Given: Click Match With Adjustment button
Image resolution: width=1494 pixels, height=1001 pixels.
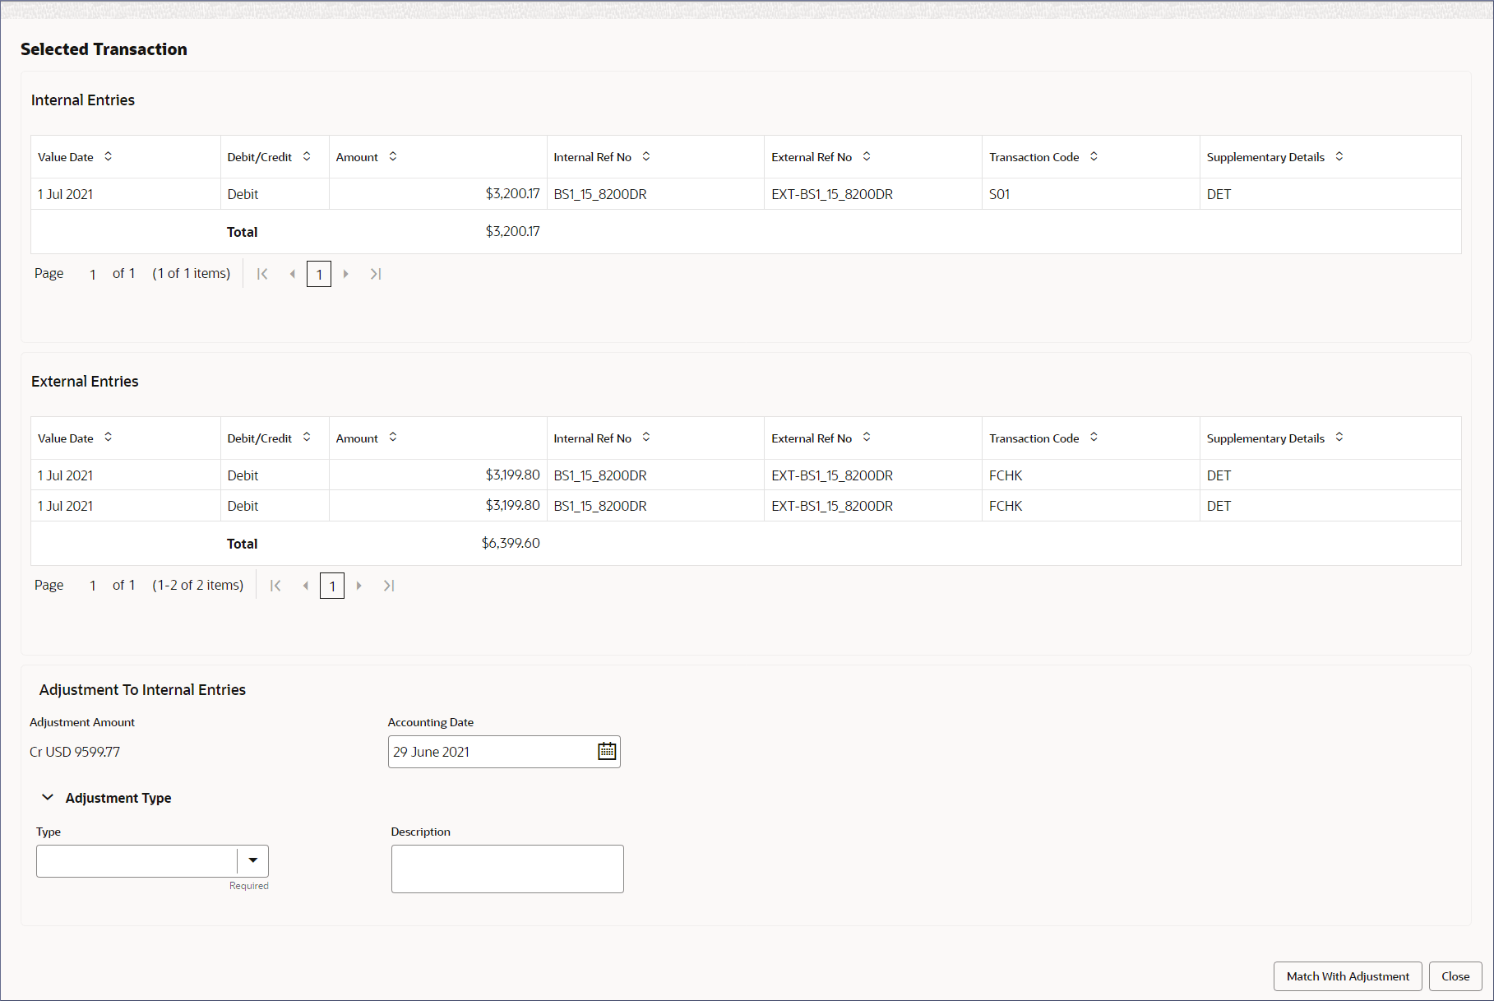Looking at the screenshot, I should (x=1347, y=976).
